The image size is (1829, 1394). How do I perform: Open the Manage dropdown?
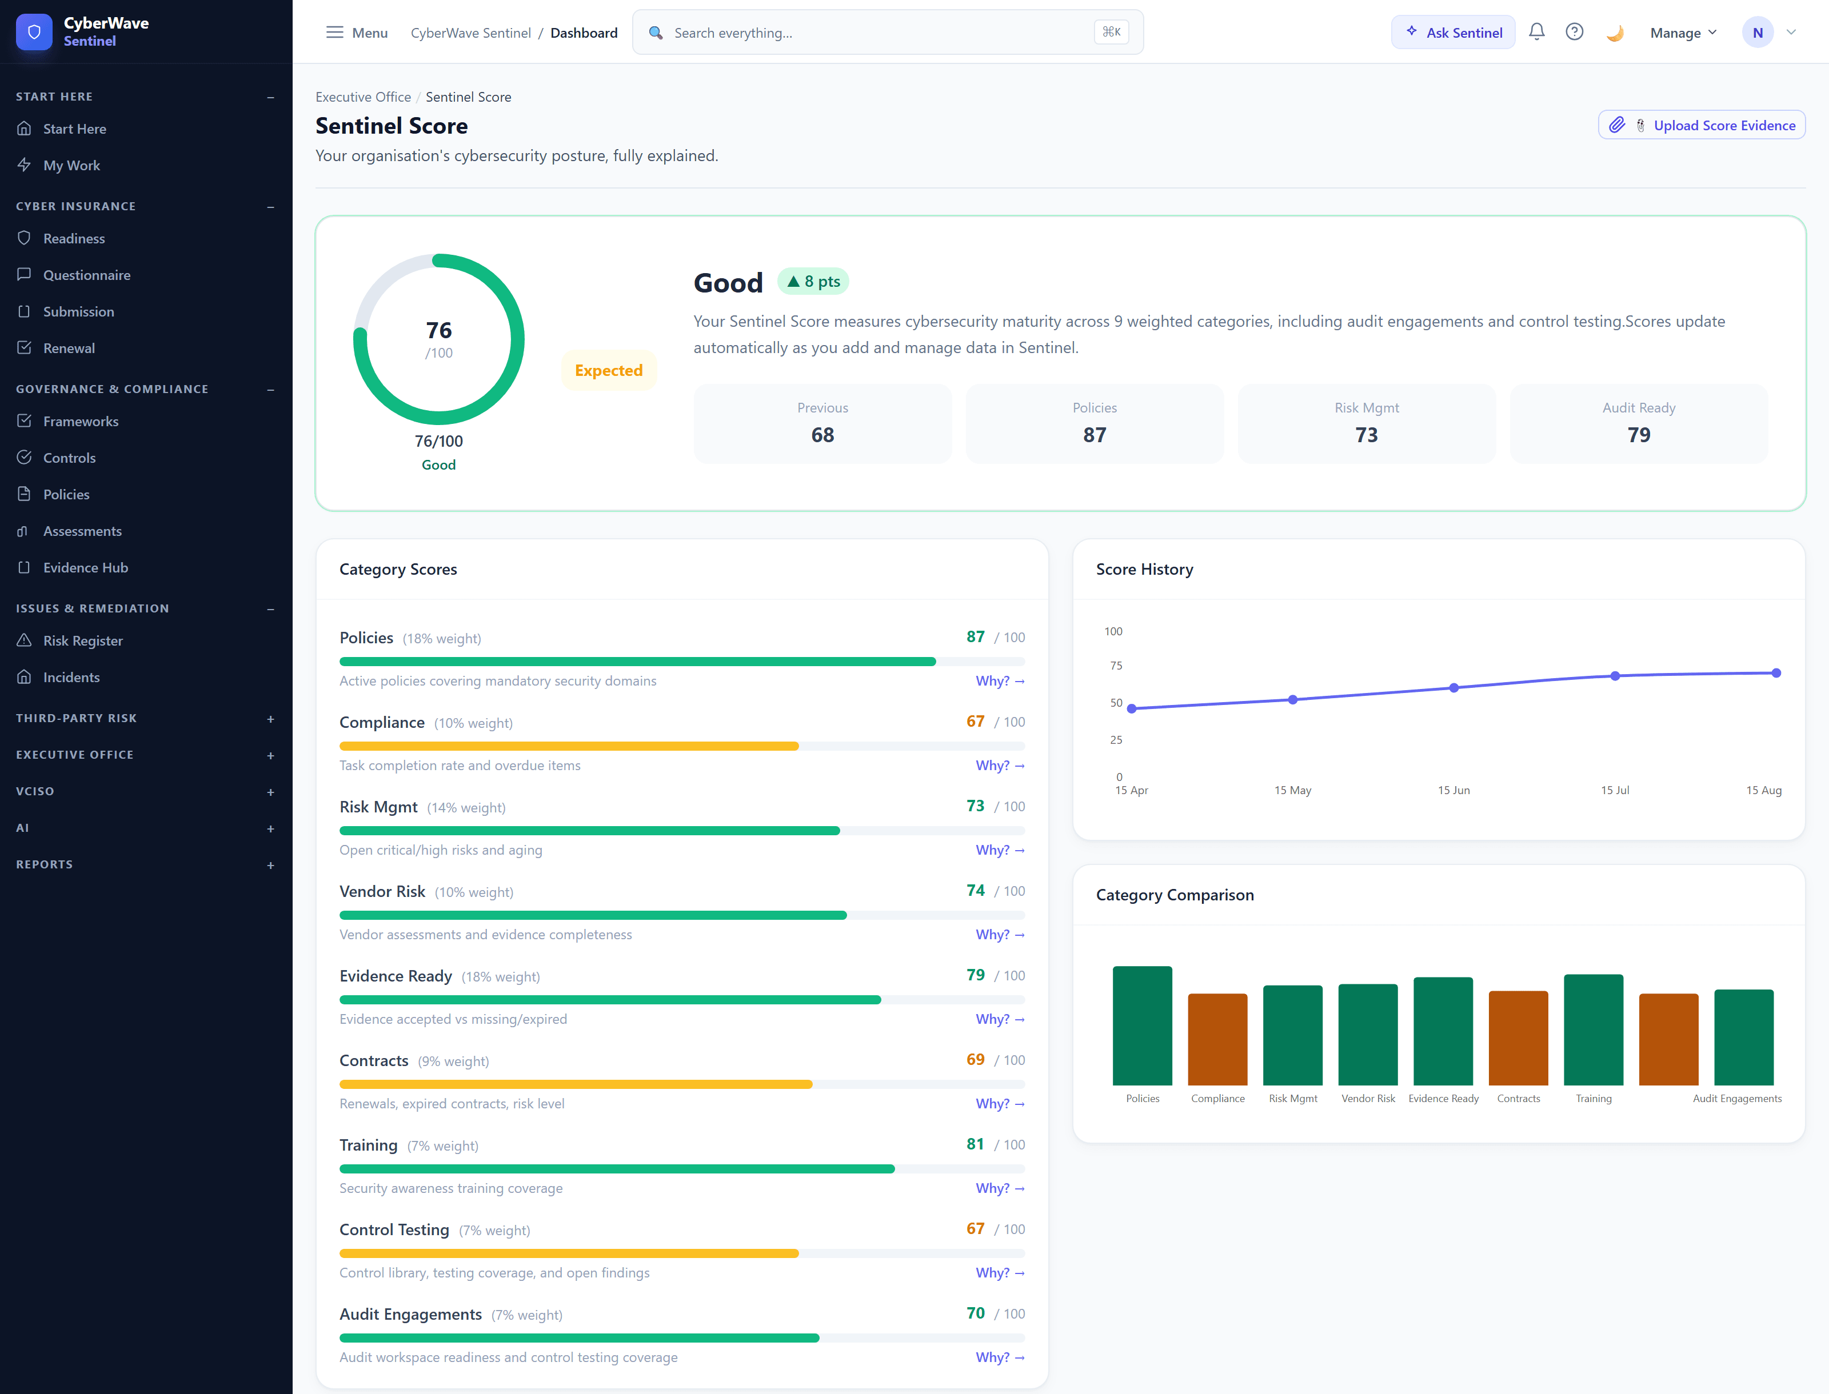pyautogui.click(x=1683, y=33)
